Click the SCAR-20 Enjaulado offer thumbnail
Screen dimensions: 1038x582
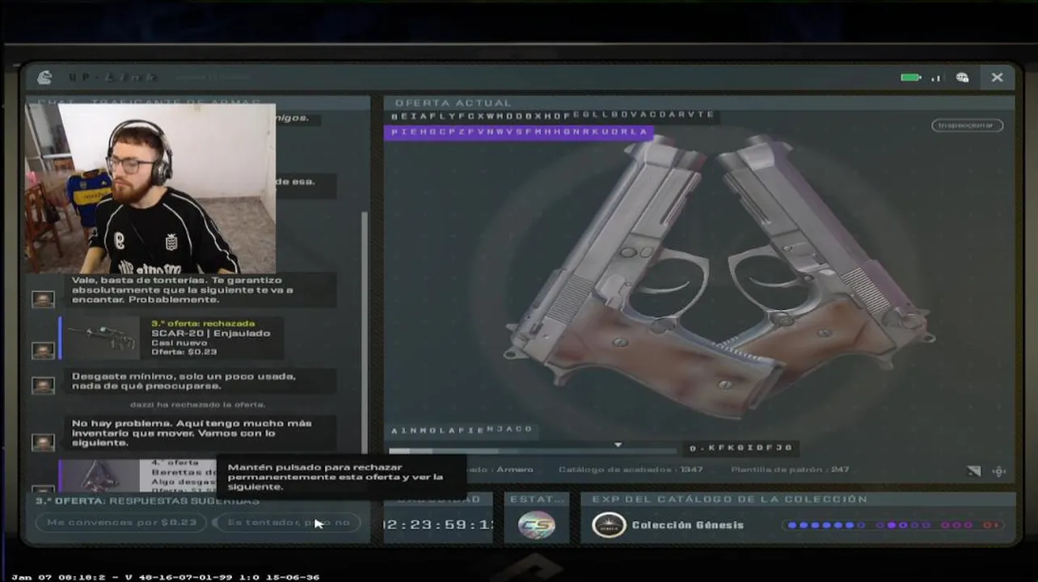tap(102, 338)
